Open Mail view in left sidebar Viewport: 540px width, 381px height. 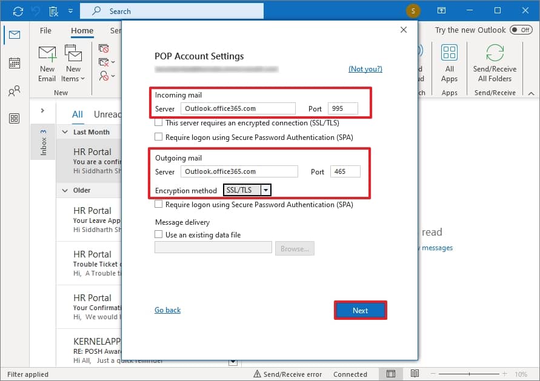[x=15, y=35]
